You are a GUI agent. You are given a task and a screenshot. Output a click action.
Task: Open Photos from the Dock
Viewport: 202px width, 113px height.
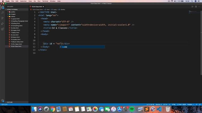coord(95,109)
